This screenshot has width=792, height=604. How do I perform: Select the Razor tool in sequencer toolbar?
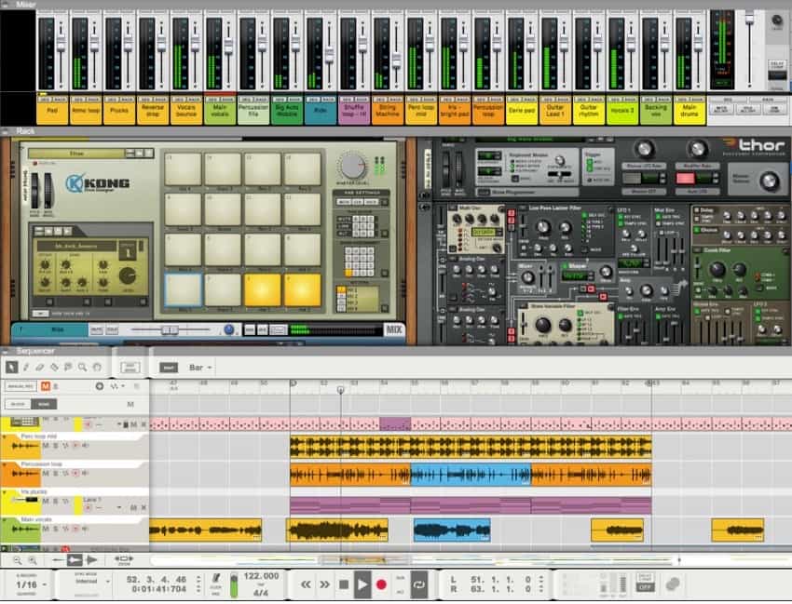54,368
